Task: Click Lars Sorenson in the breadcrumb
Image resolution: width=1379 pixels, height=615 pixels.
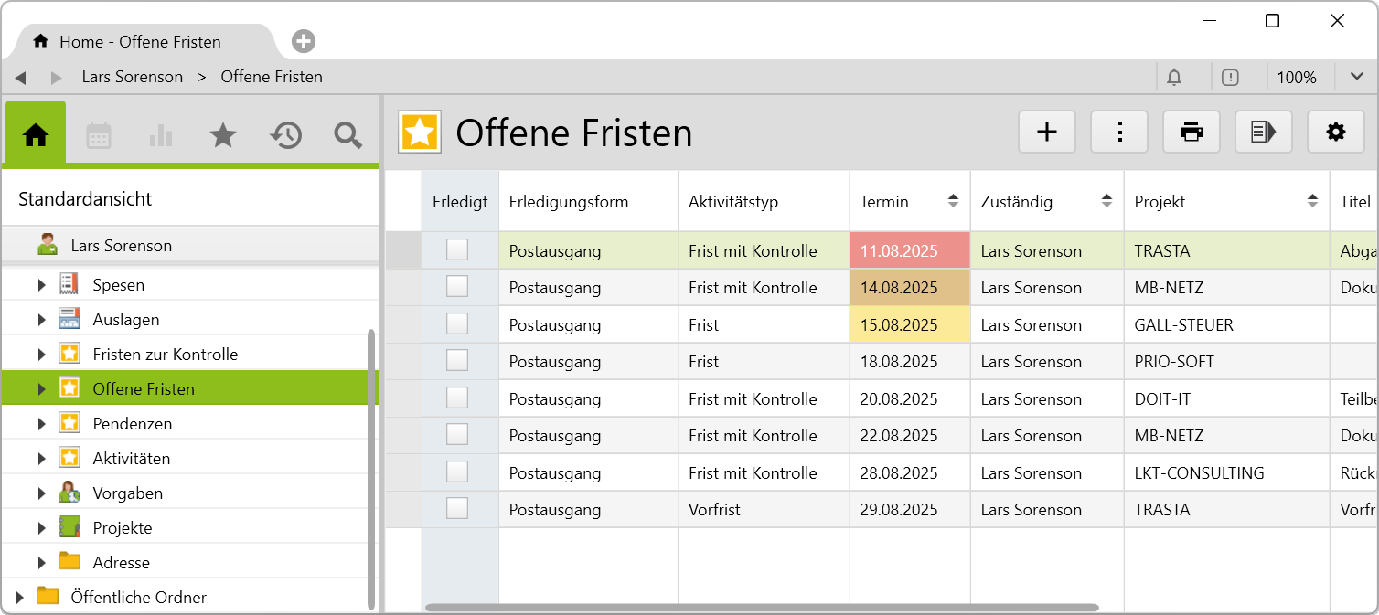Action: click(x=133, y=77)
